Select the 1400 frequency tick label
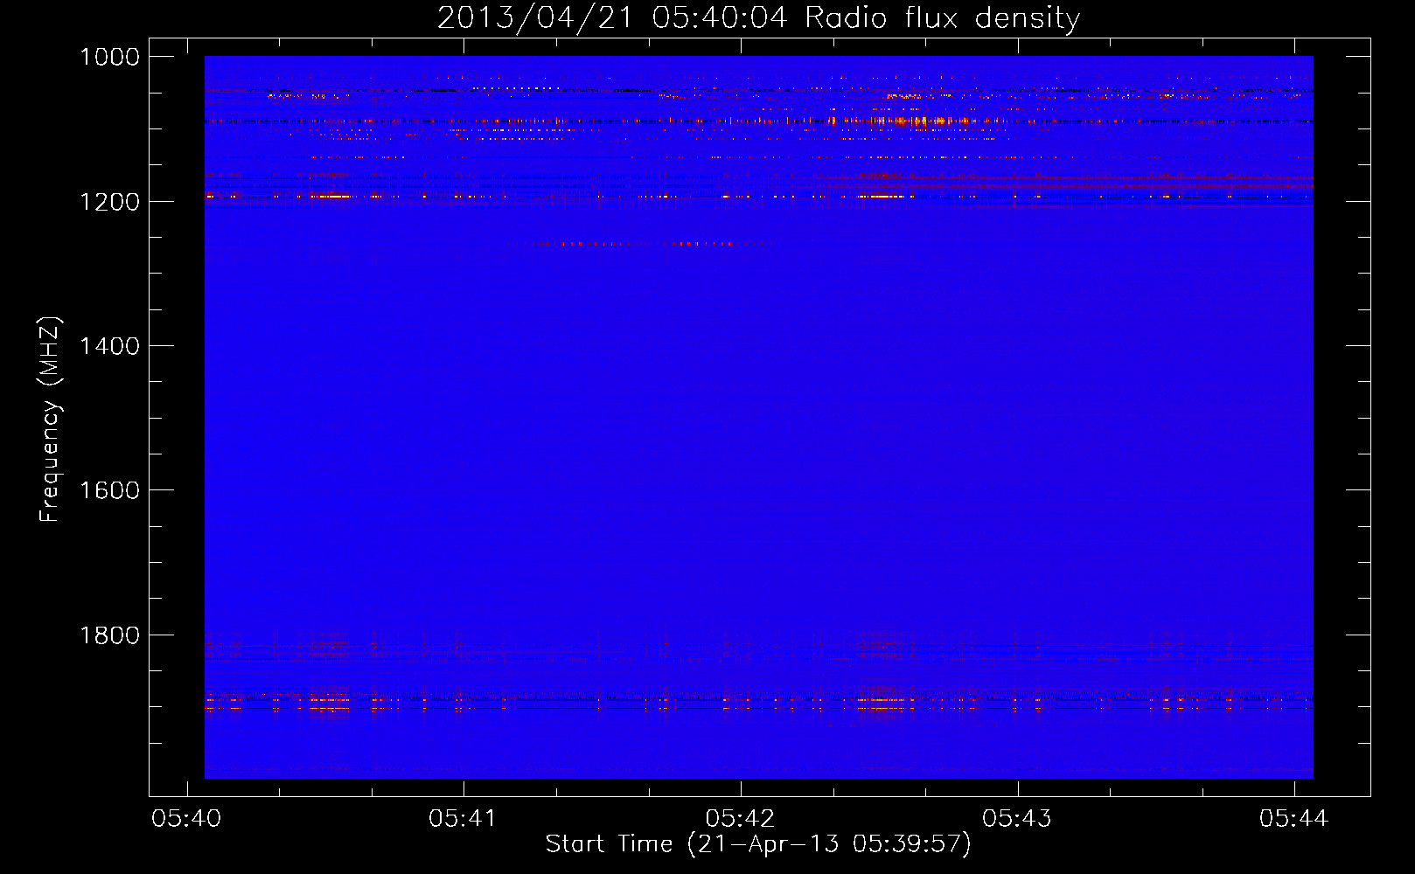 (x=109, y=346)
